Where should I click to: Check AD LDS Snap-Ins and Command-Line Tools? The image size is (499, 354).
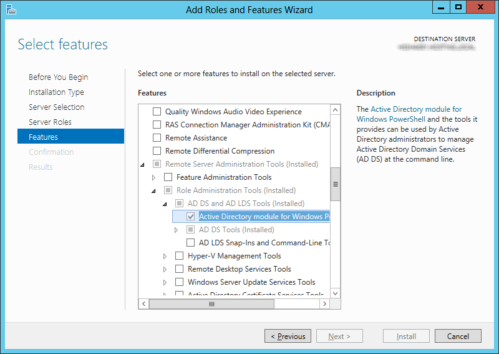click(191, 242)
